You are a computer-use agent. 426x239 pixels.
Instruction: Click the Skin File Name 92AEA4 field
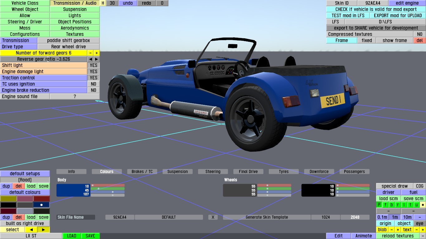(x=120, y=217)
